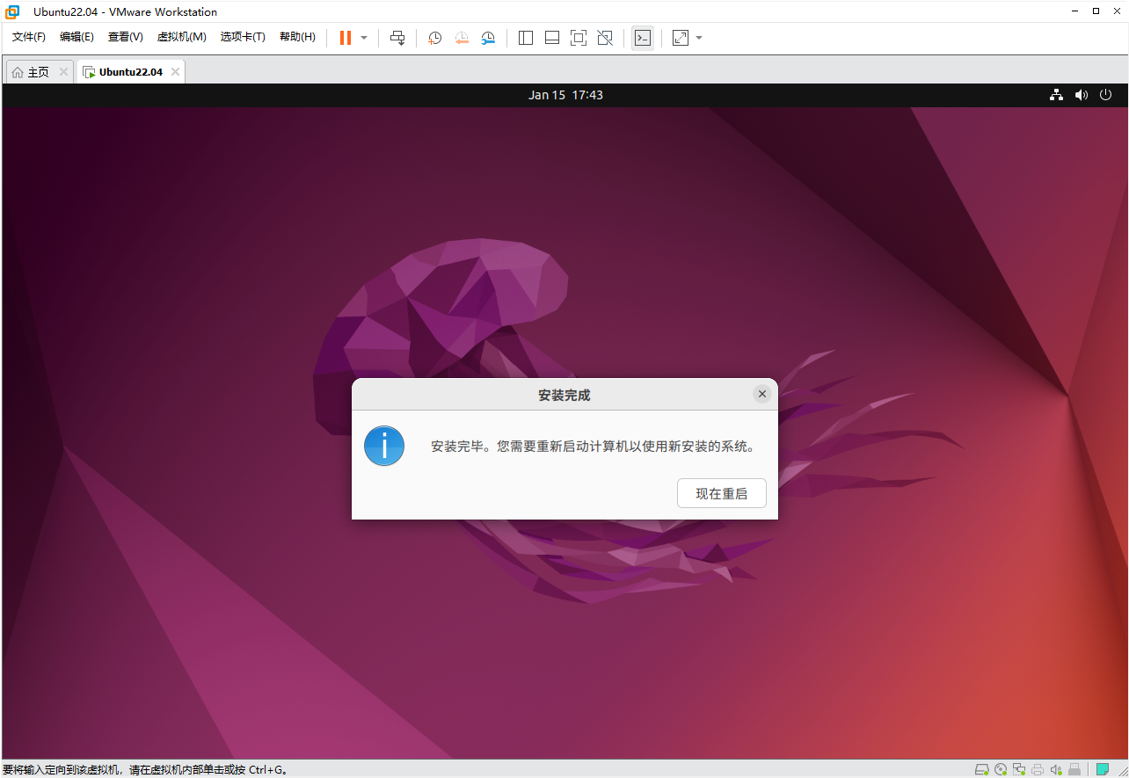Image resolution: width=1129 pixels, height=778 pixels.
Task: Click the CD/DVD drive status bar icon
Action: coord(1001,769)
